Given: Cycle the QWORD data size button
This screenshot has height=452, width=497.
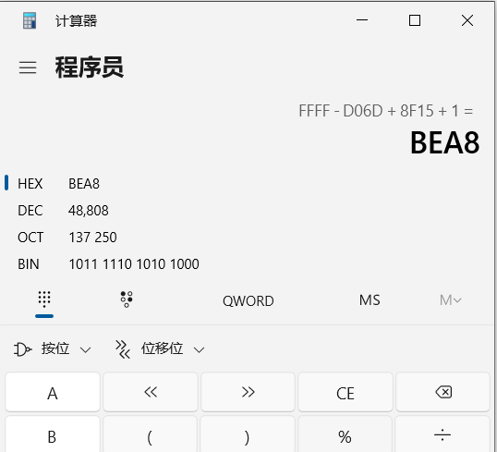Looking at the screenshot, I should pyautogui.click(x=248, y=300).
